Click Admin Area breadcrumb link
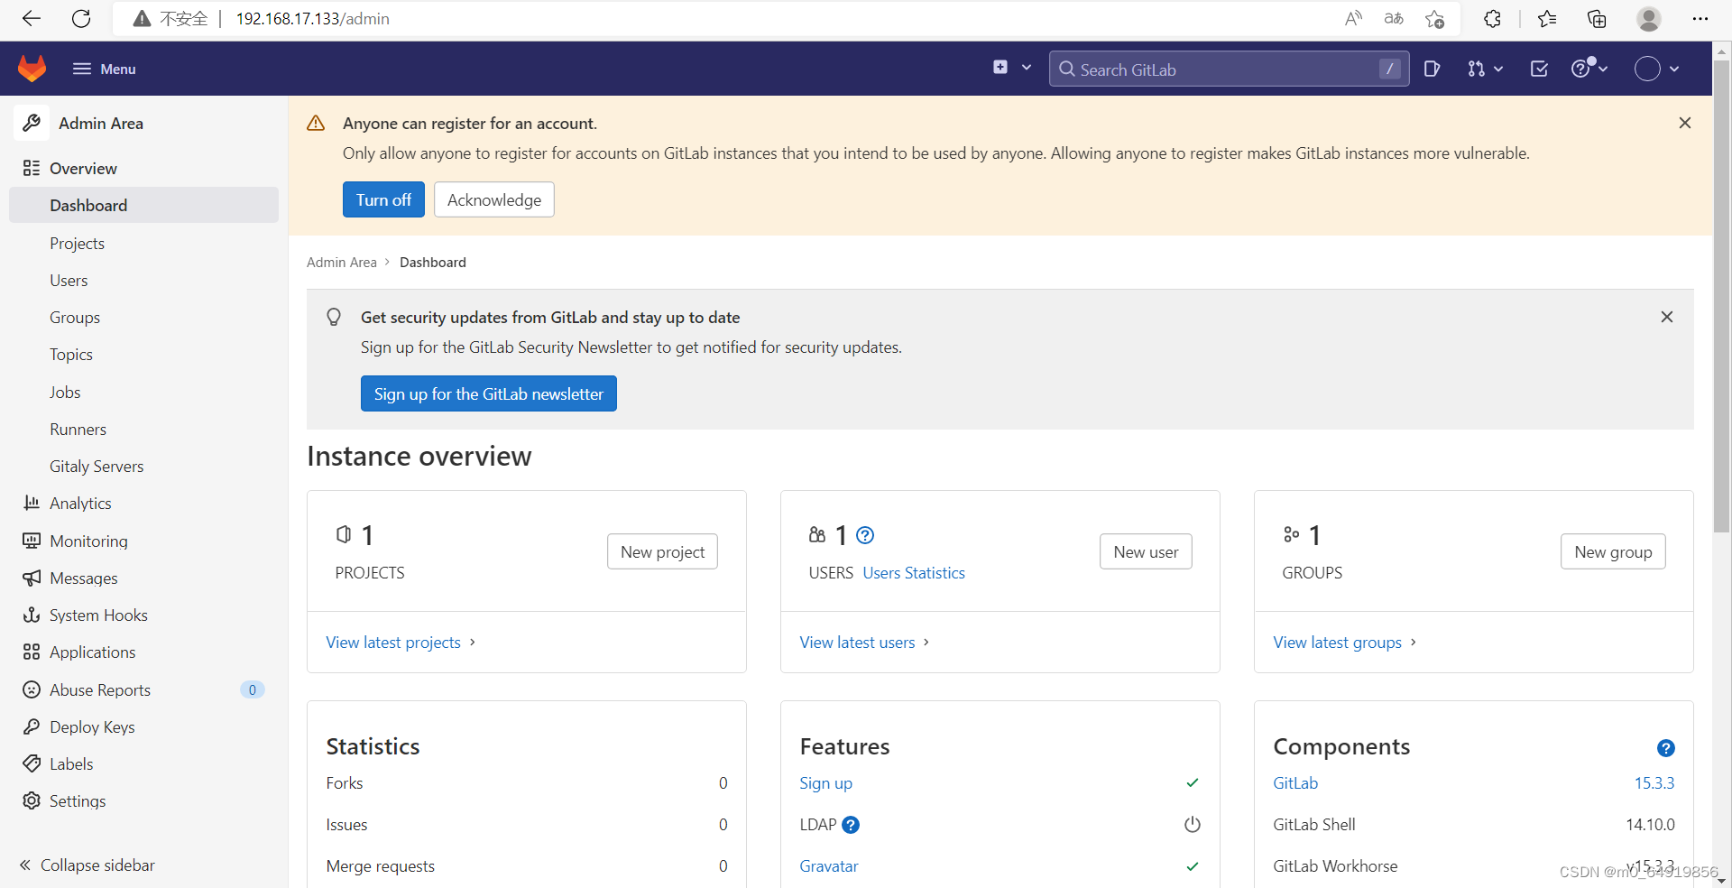The width and height of the screenshot is (1732, 888). (342, 262)
